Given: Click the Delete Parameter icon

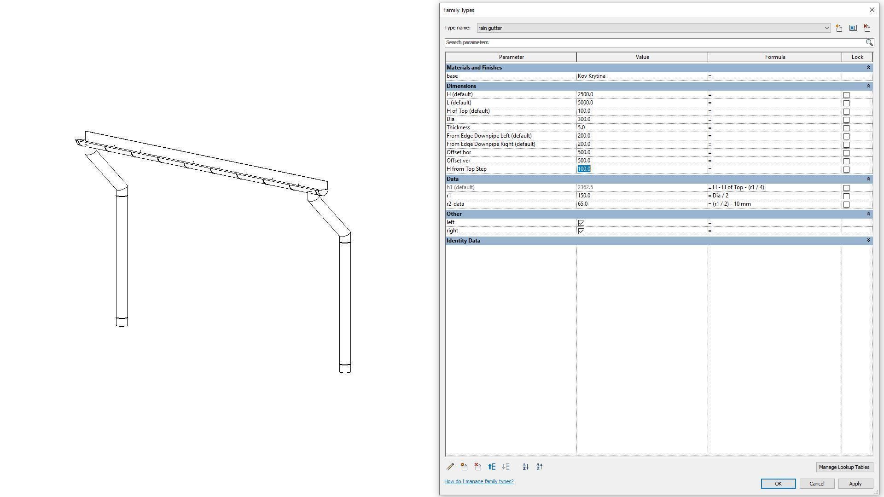Looking at the screenshot, I should click(x=478, y=467).
